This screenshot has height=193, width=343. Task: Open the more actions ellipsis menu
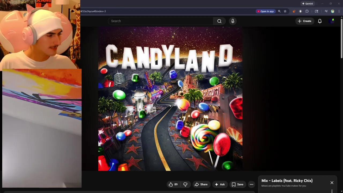(251, 184)
